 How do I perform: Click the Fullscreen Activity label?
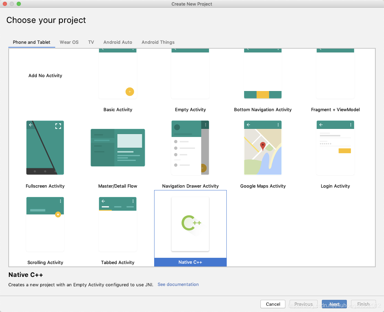coord(45,186)
